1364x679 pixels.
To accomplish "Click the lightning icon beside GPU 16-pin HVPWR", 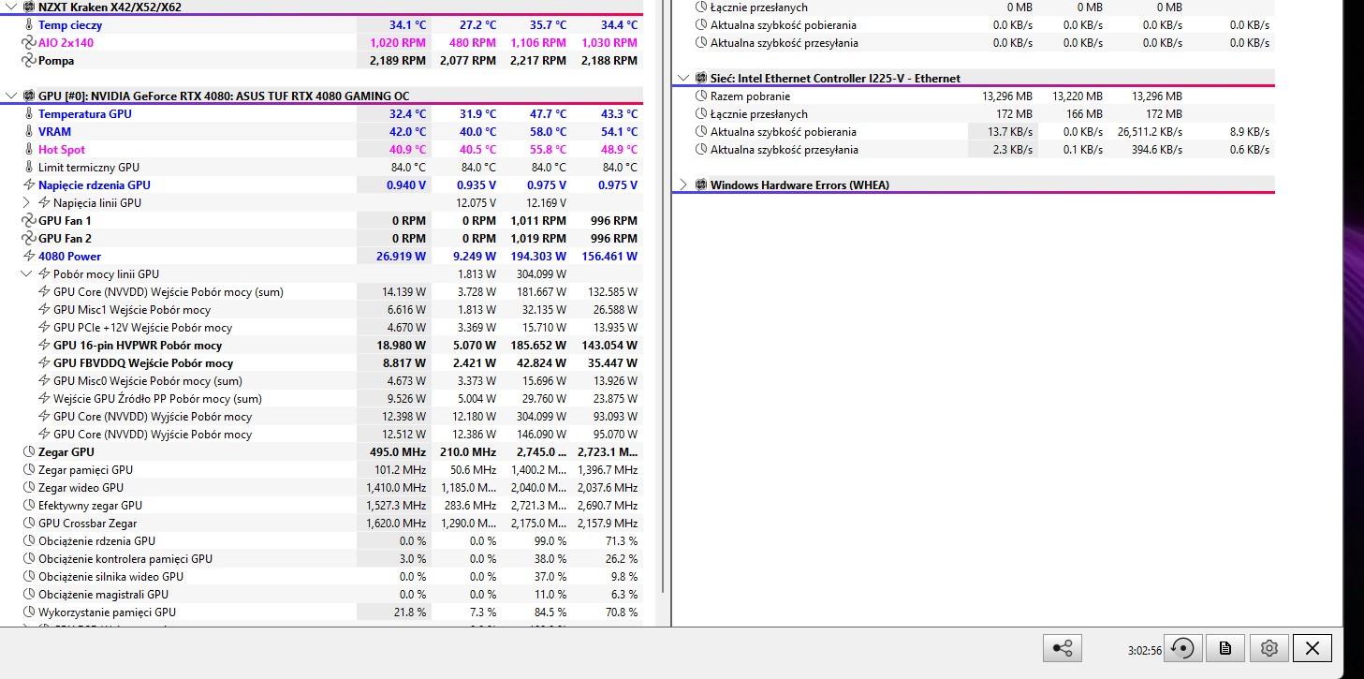I will pos(44,346).
